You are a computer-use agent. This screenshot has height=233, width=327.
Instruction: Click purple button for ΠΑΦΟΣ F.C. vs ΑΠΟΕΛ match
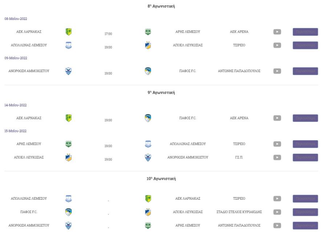tap(305, 212)
